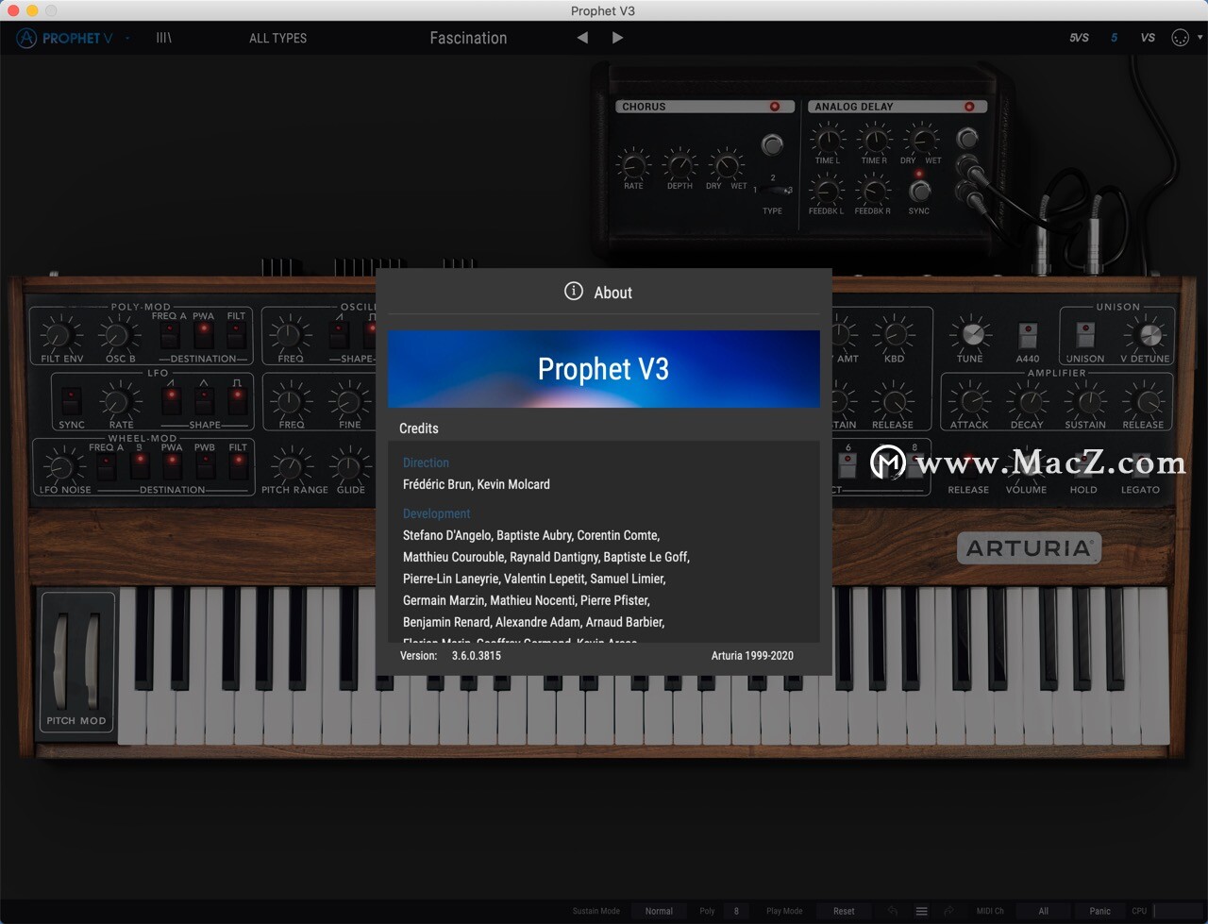Image resolution: width=1208 pixels, height=924 pixels.
Task: Click the Chorus Dry/Wet knob
Action: (x=726, y=165)
